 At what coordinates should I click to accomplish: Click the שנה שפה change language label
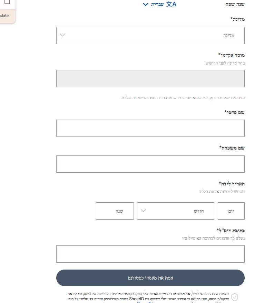pos(235,4)
